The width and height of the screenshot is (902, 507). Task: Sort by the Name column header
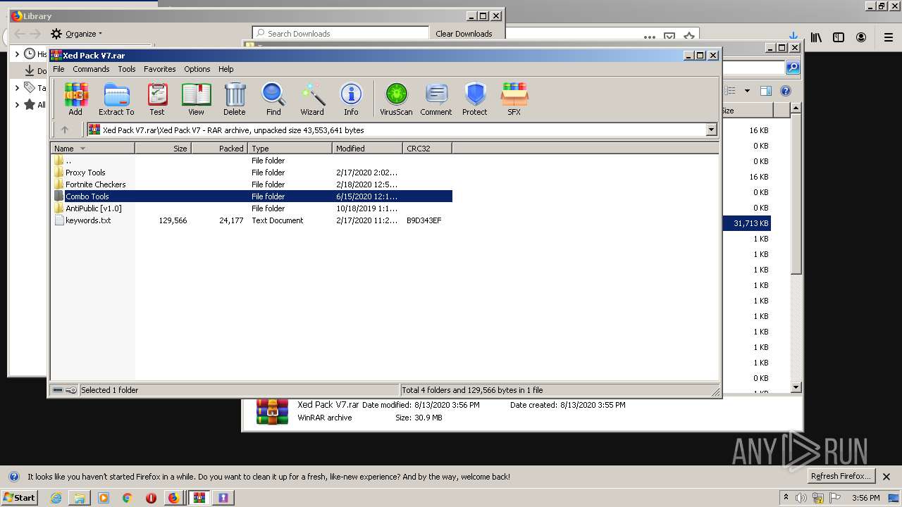[92, 148]
